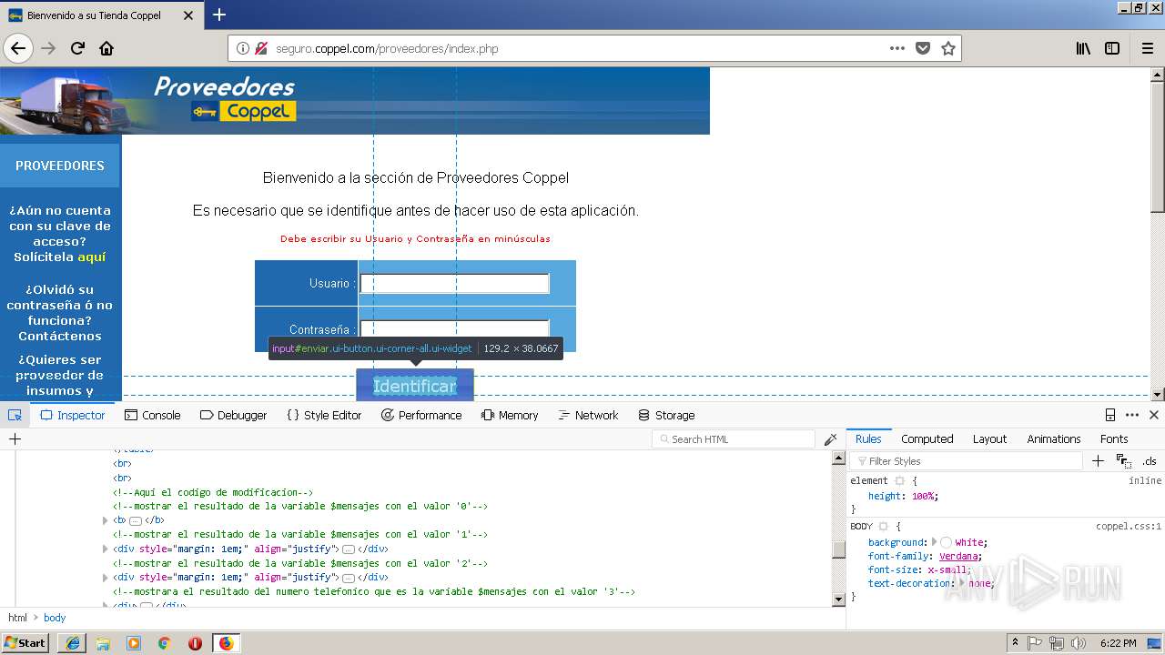
Task: Add a new node in Inspector
Action: 15,438
